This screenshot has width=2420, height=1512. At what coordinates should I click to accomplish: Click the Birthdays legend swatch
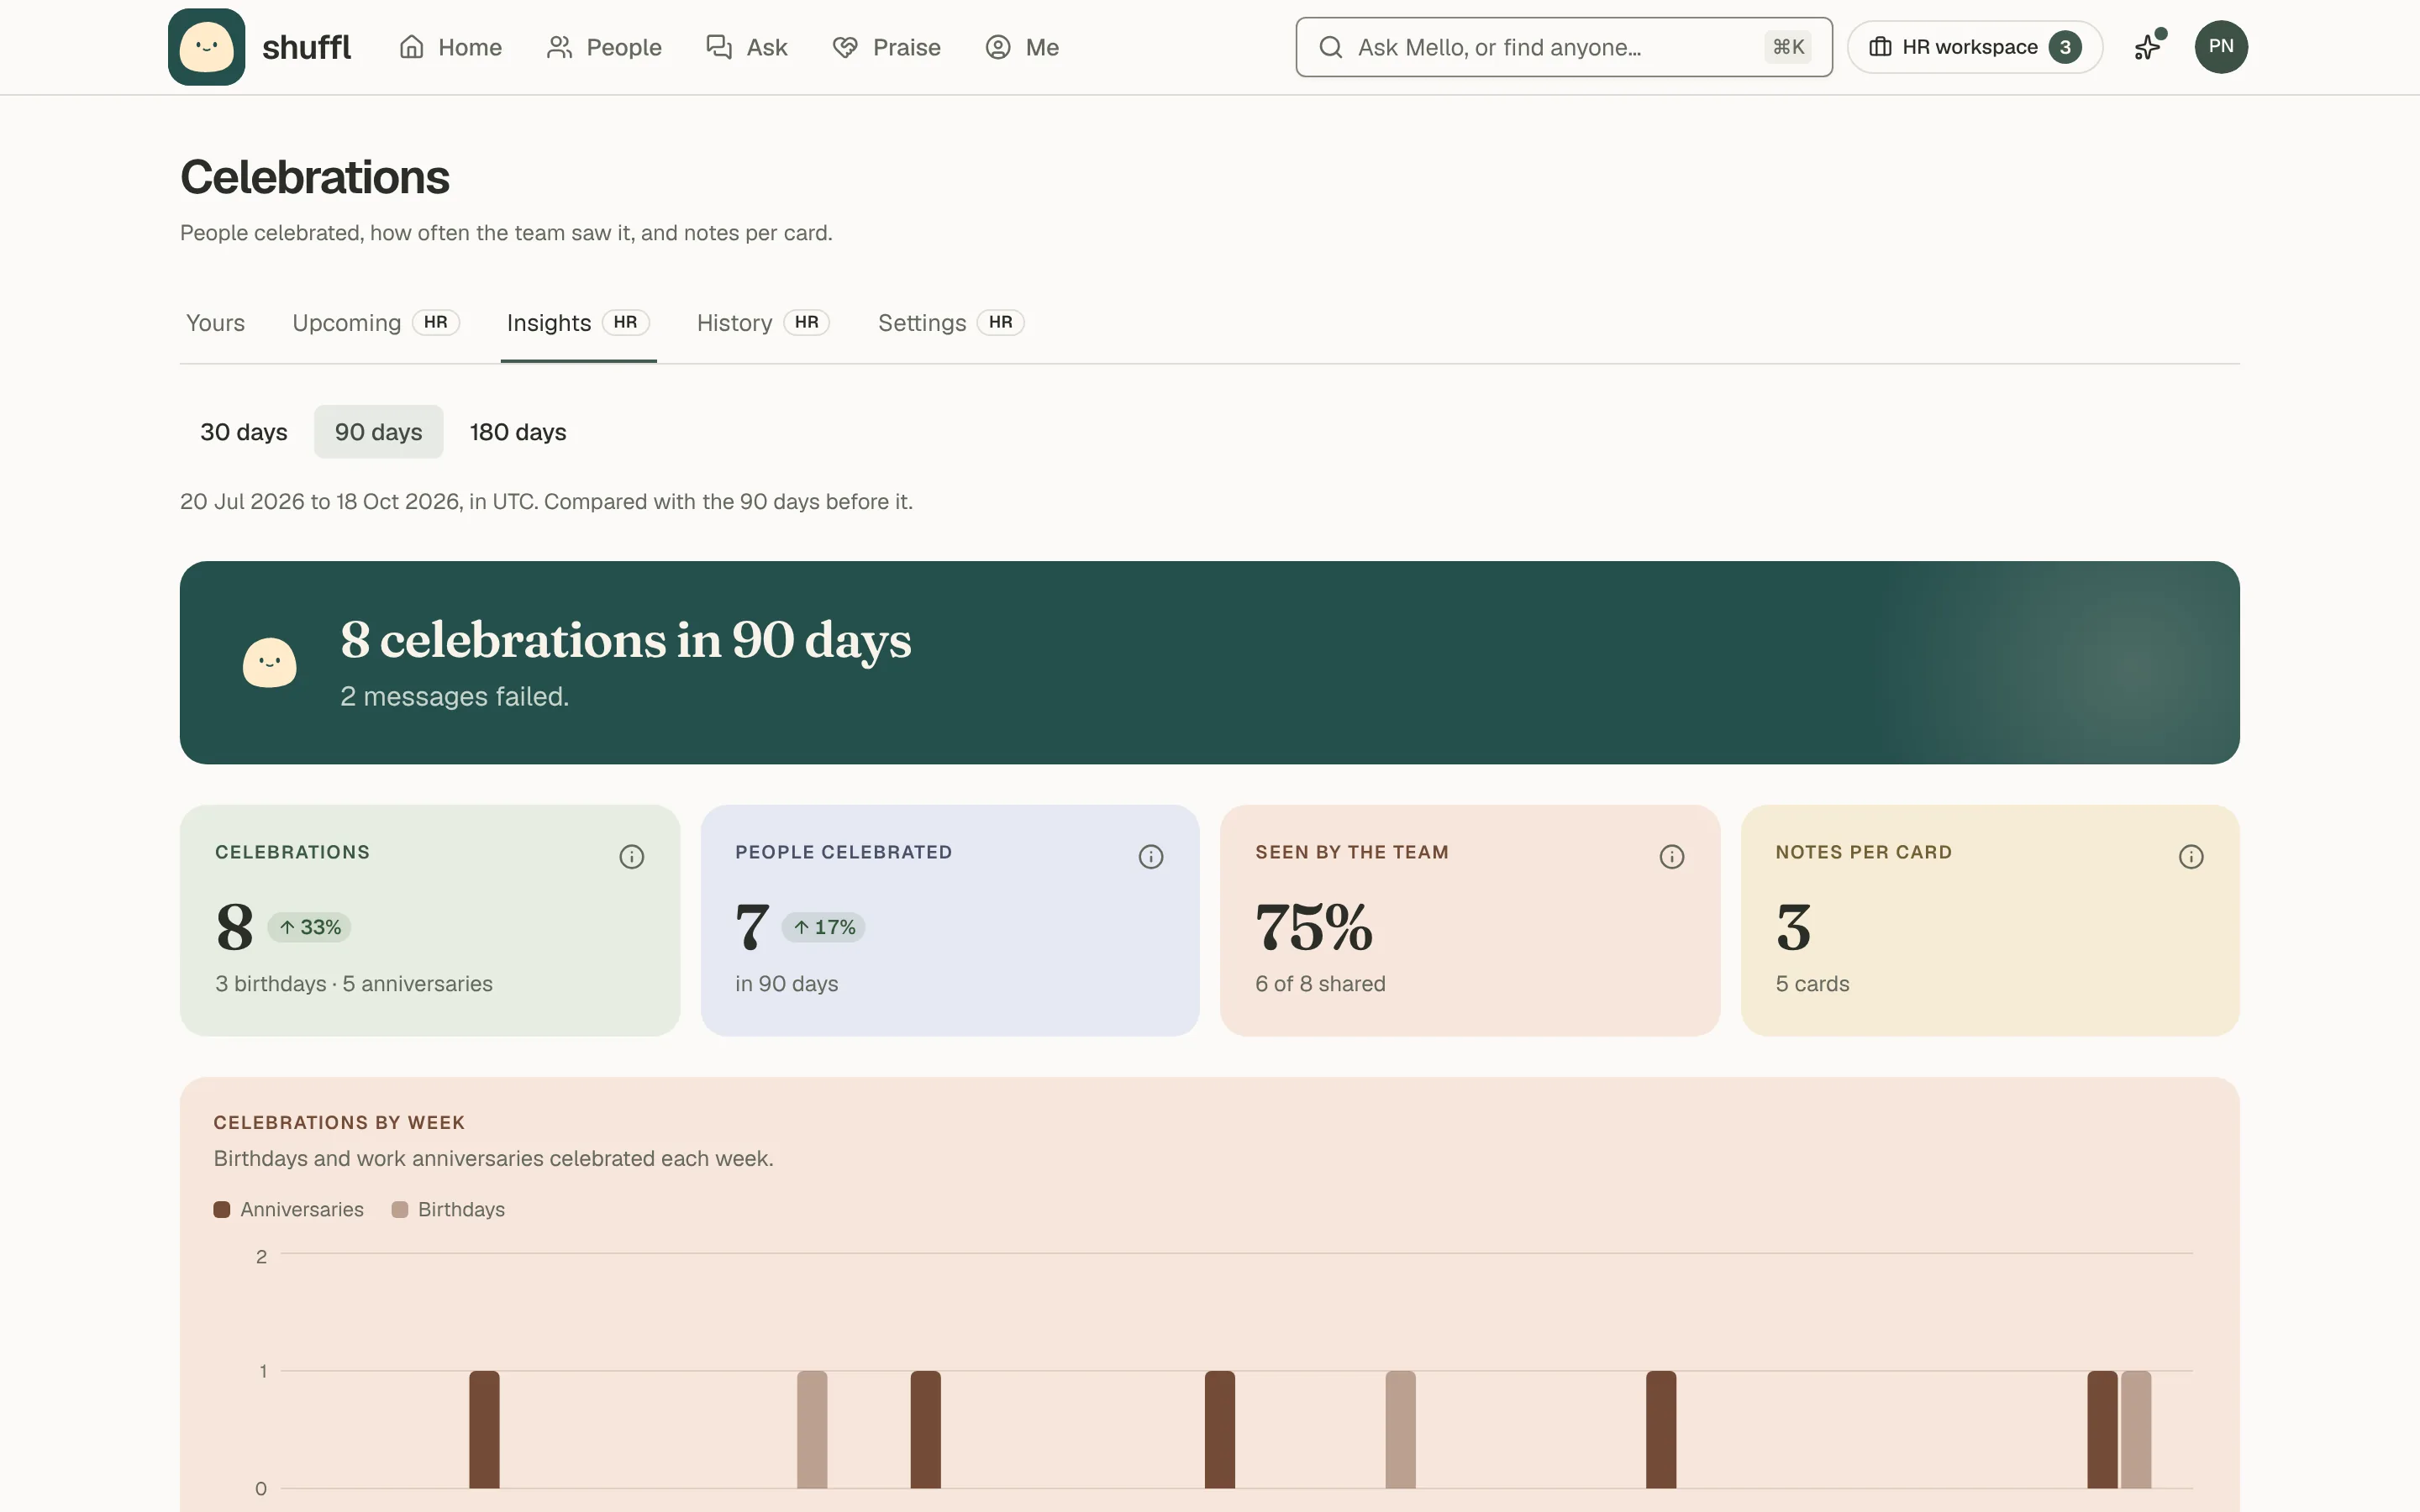tap(400, 1210)
